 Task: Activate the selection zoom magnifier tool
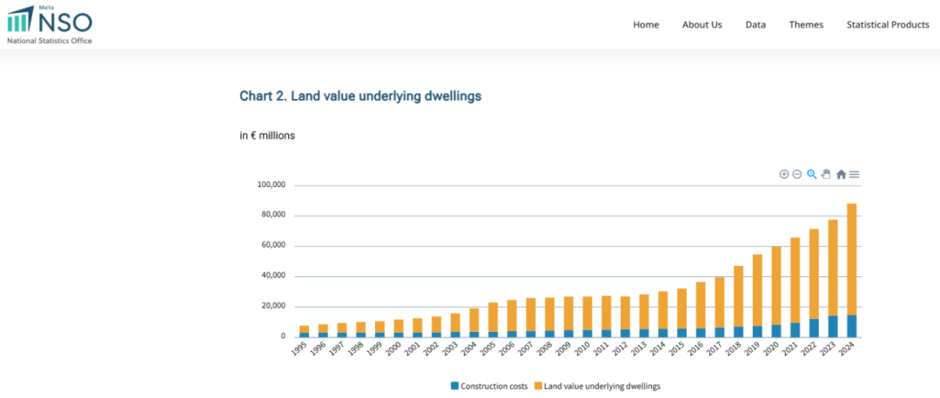pyautogui.click(x=811, y=175)
